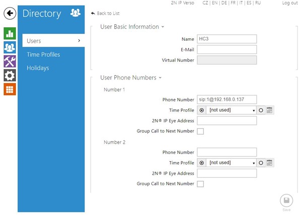303x215 pixels.
Task: Click the back arrow circle icon
Action: point(10,14)
